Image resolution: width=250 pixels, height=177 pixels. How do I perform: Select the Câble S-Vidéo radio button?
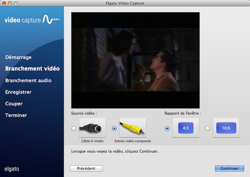coord(74,129)
